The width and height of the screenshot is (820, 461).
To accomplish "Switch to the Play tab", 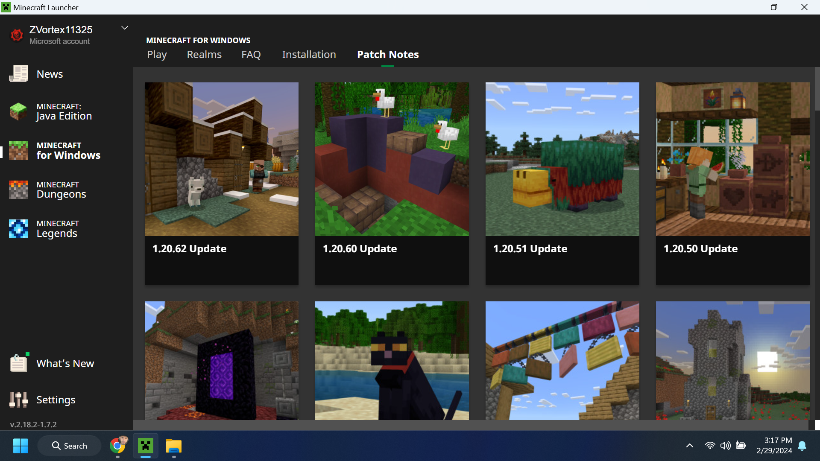I will 157,55.
